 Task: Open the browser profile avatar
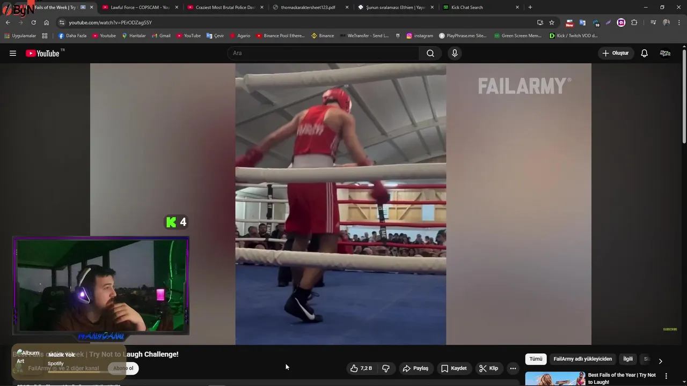(666, 23)
